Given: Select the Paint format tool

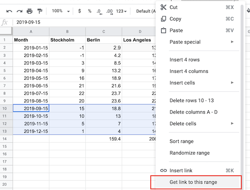Looking at the screenshot, I should coord(40,11).
